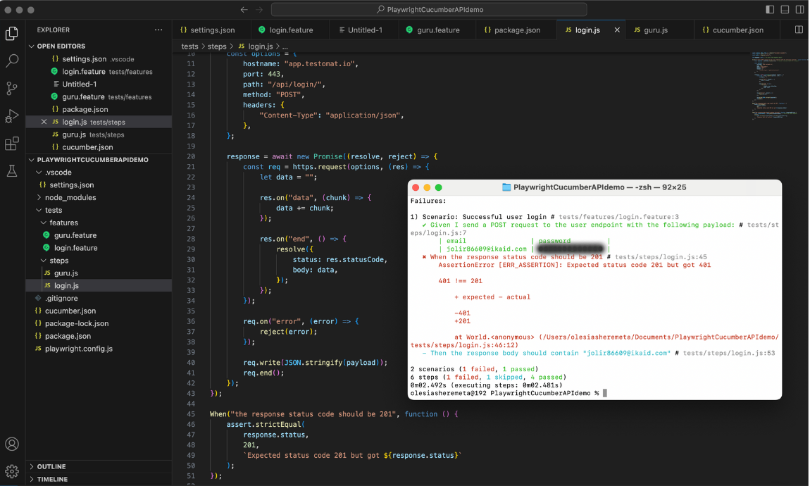Open the Source Control view
This screenshot has width=810, height=486.
[x=12, y=89]
